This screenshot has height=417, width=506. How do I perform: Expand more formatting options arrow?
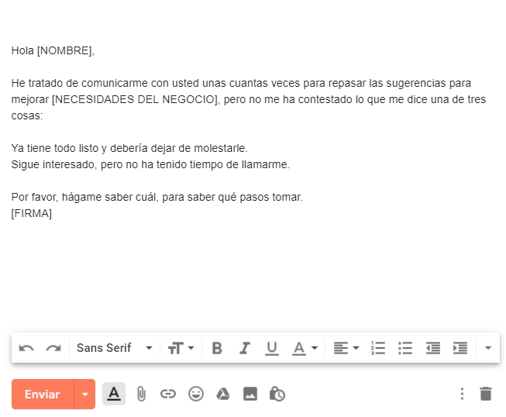point(488,348)
